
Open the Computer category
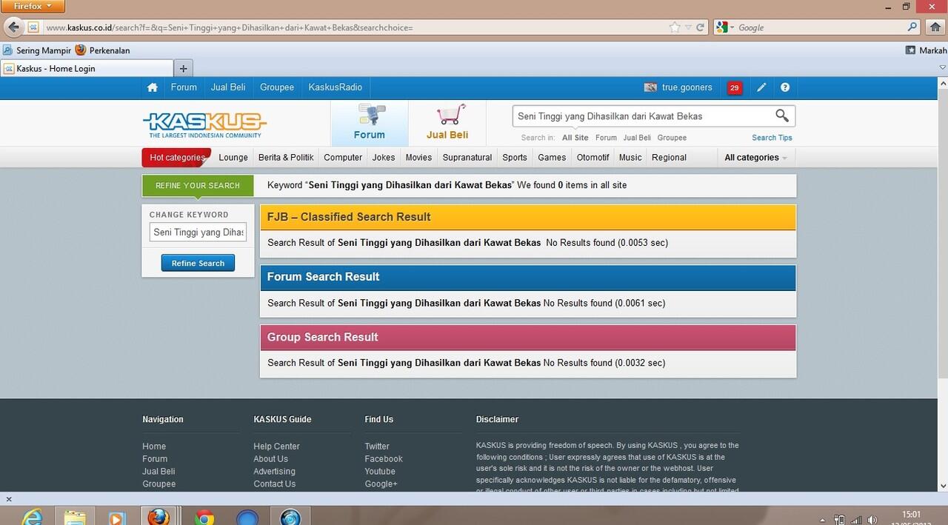tap(343, 158)
